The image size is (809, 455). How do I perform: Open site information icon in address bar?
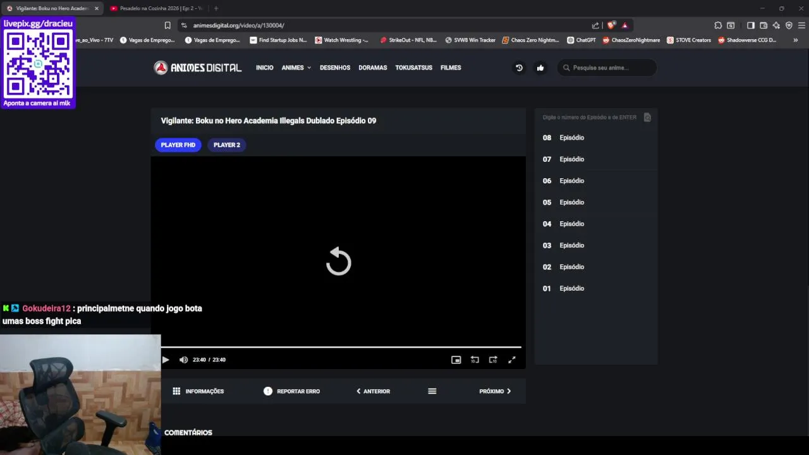pyautogui.click(x=184, y=25)
